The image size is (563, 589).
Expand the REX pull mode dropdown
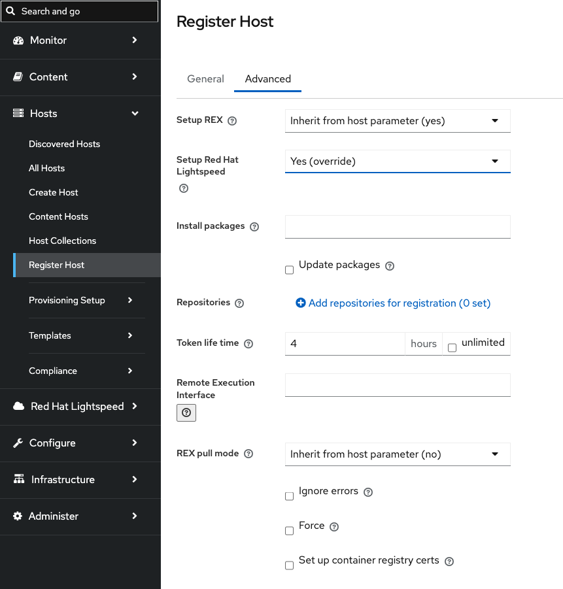(397, 454)
